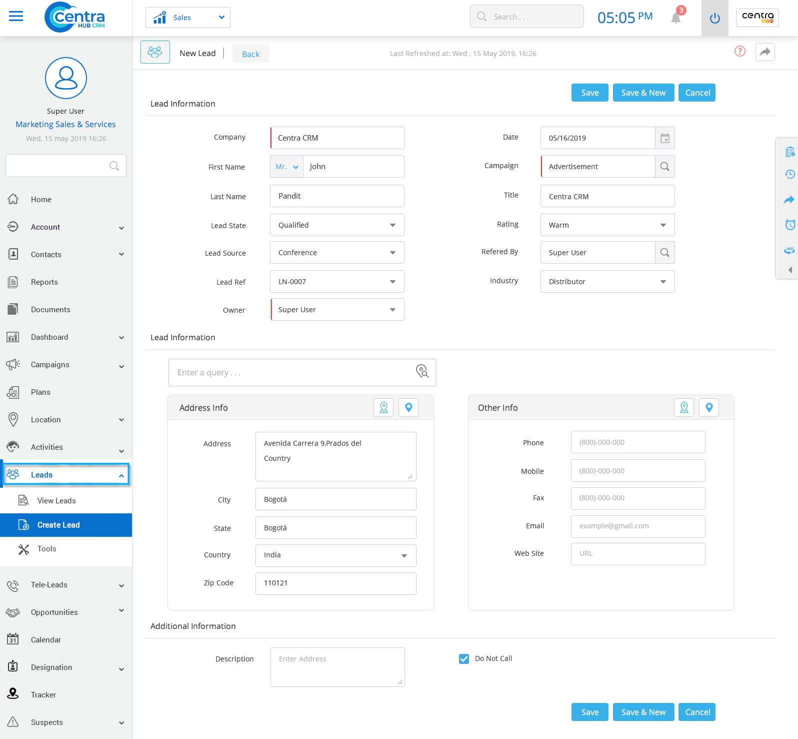Click the Email input field
The height and width of the screenshot is (739, 798).
coord(637,526)
